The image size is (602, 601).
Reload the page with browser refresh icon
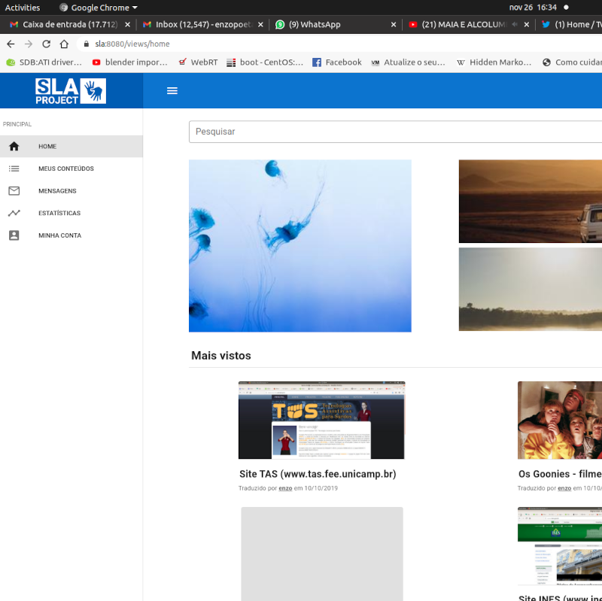click(x=47, y=44)
